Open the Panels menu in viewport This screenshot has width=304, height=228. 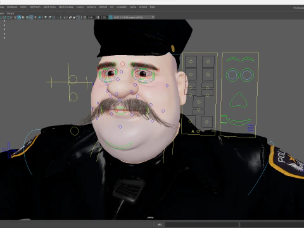coord(10,13)
